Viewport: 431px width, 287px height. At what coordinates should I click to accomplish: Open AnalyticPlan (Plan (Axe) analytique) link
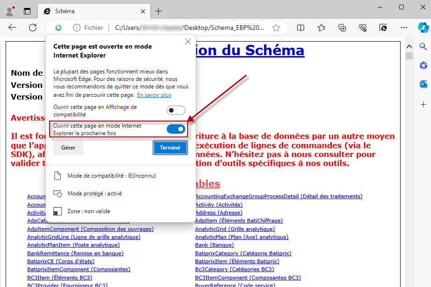coord(242,237)
